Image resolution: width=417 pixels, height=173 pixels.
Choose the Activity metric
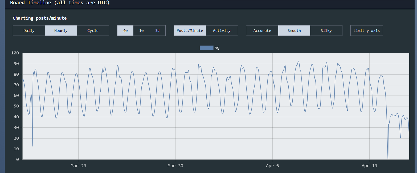click(222, 31)
